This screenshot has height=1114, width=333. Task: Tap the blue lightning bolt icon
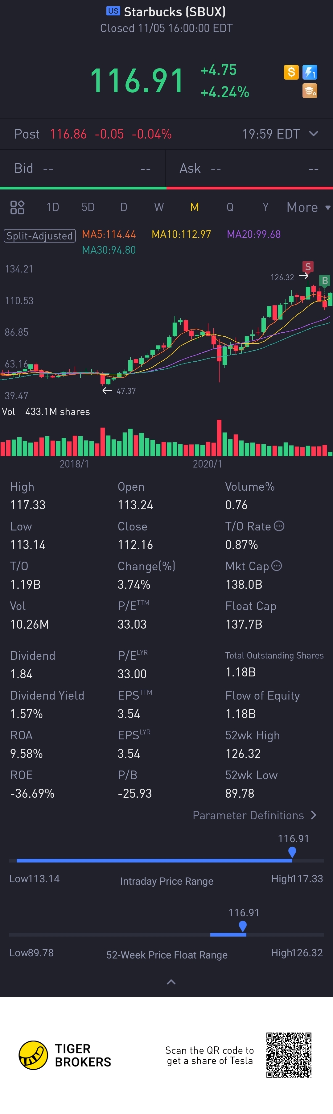pyautogui.click(x=310, y=72)
